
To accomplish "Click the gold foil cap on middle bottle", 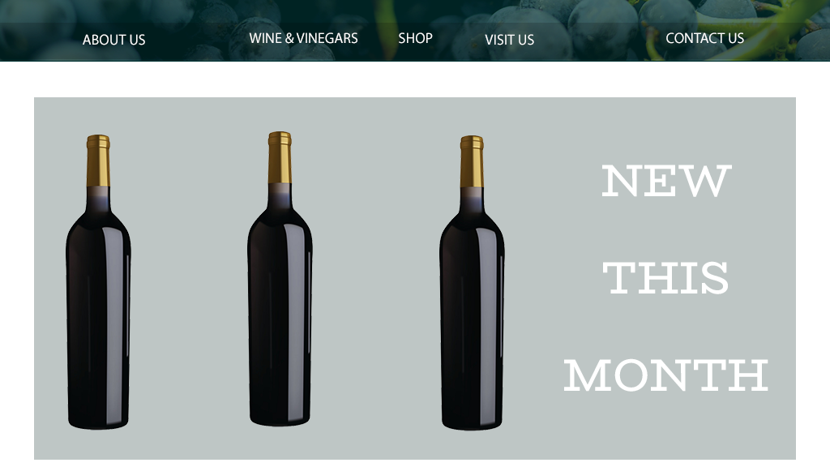I will tap(280, 157).
